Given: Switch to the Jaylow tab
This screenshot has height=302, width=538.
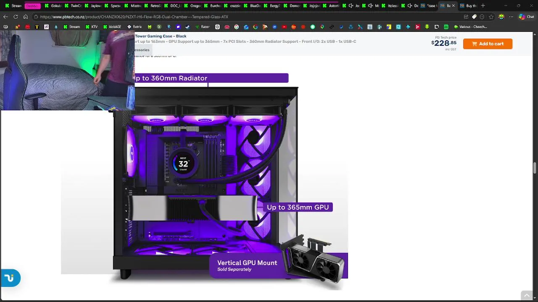Looking at the screenshot, I should point(92,6).
